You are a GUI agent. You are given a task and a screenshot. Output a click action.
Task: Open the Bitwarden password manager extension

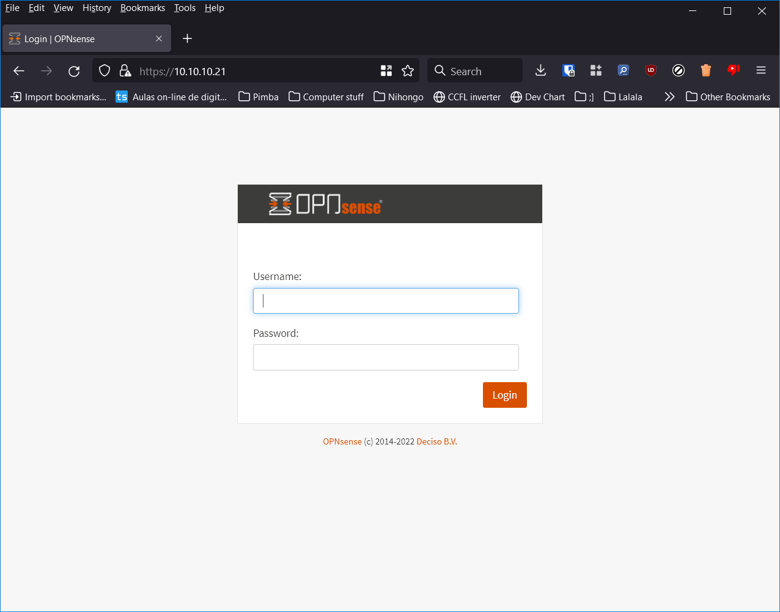tap(568, 70)
